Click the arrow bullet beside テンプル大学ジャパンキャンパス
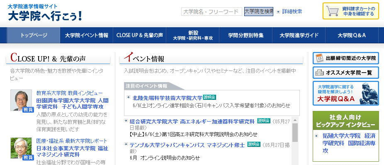The width and height of the screenshot is (384, 165). pyautogui.click(x=126, y=144)
